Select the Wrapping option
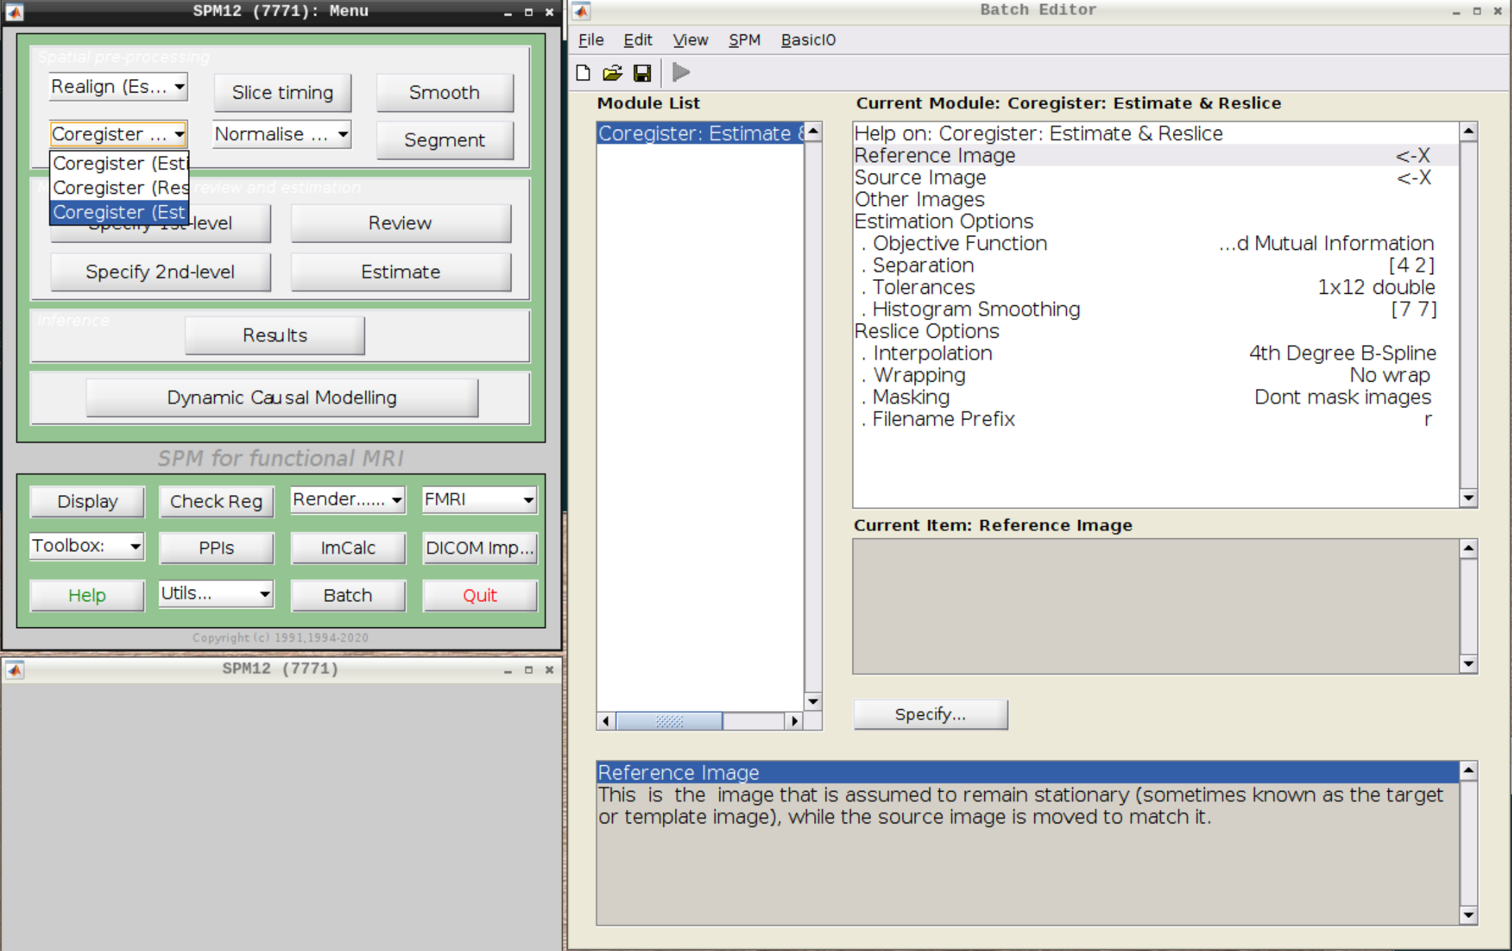Viewport: 1512px width, 951px height. (1155, 375)
